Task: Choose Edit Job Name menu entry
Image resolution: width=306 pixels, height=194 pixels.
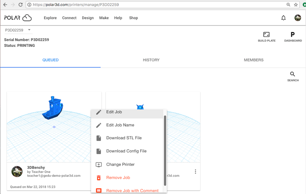Action: click(x=127, y=125)
